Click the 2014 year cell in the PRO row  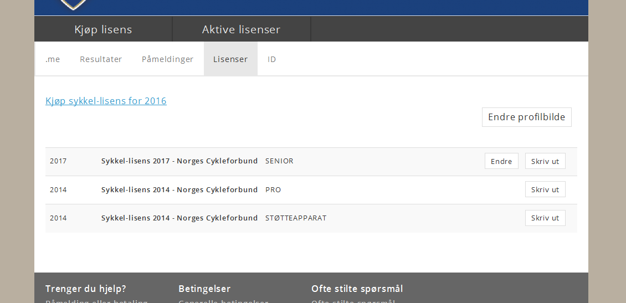(x=58, y=189)
